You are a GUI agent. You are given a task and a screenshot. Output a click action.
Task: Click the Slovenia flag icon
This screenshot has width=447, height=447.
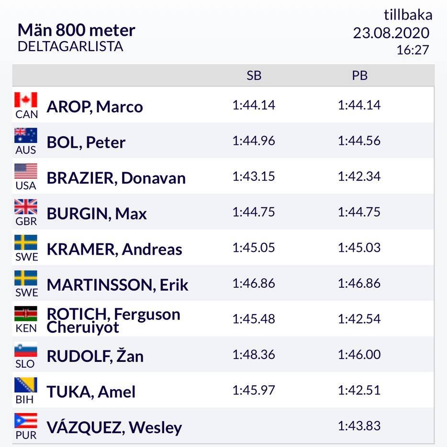point(26,350)
